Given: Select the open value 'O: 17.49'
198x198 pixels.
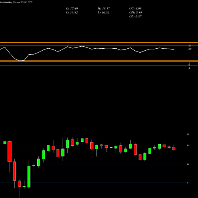Looking at the screenshot, I should pos(72,9).
